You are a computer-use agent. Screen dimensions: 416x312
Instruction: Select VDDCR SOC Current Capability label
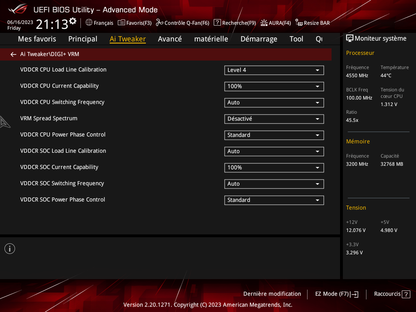[59, 167]
